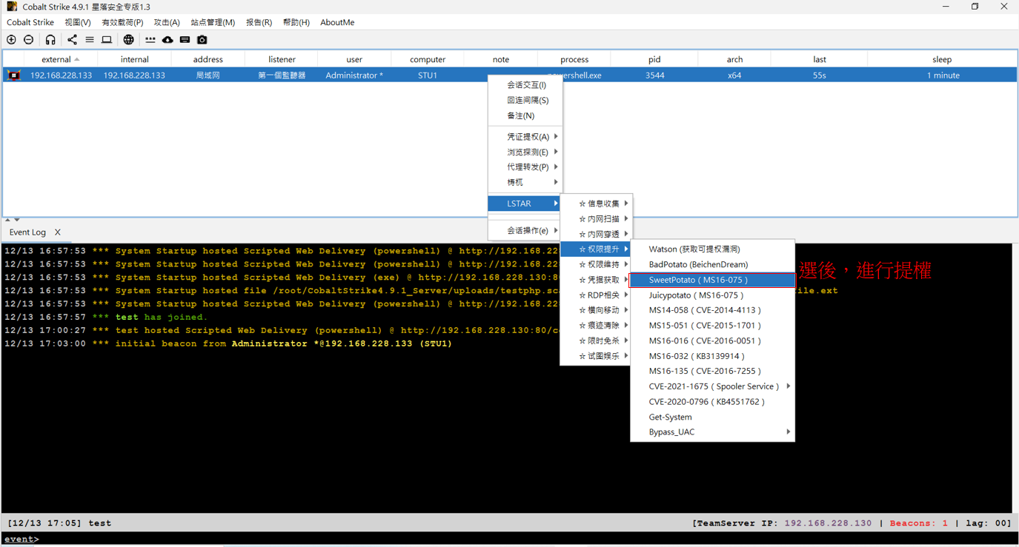This screenshot has height=547, width=1019.
Task: Expand the 权限提升 submenu
Action: coord(596,249)
